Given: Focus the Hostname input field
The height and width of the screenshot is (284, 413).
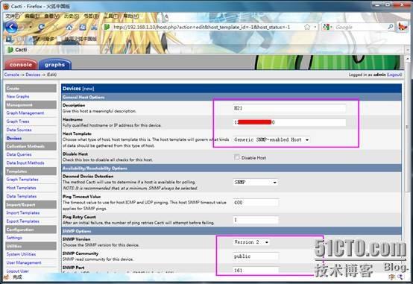Looking at the screenshot, I should 289,122.
